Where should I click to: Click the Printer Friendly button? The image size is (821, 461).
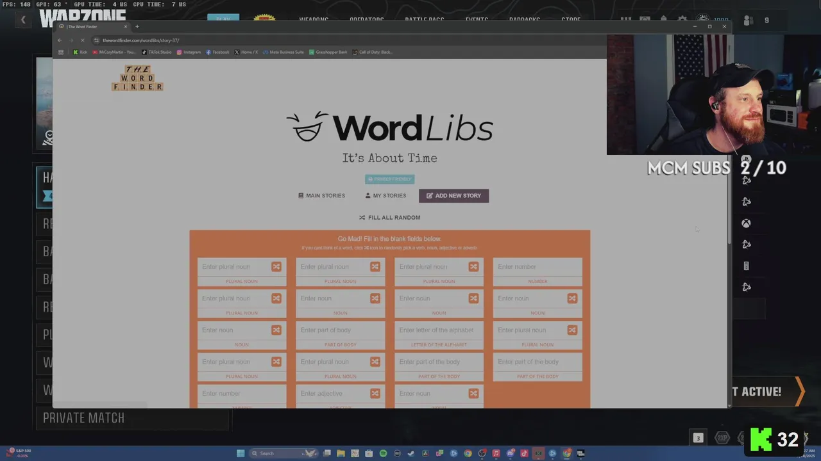point(389,179)
